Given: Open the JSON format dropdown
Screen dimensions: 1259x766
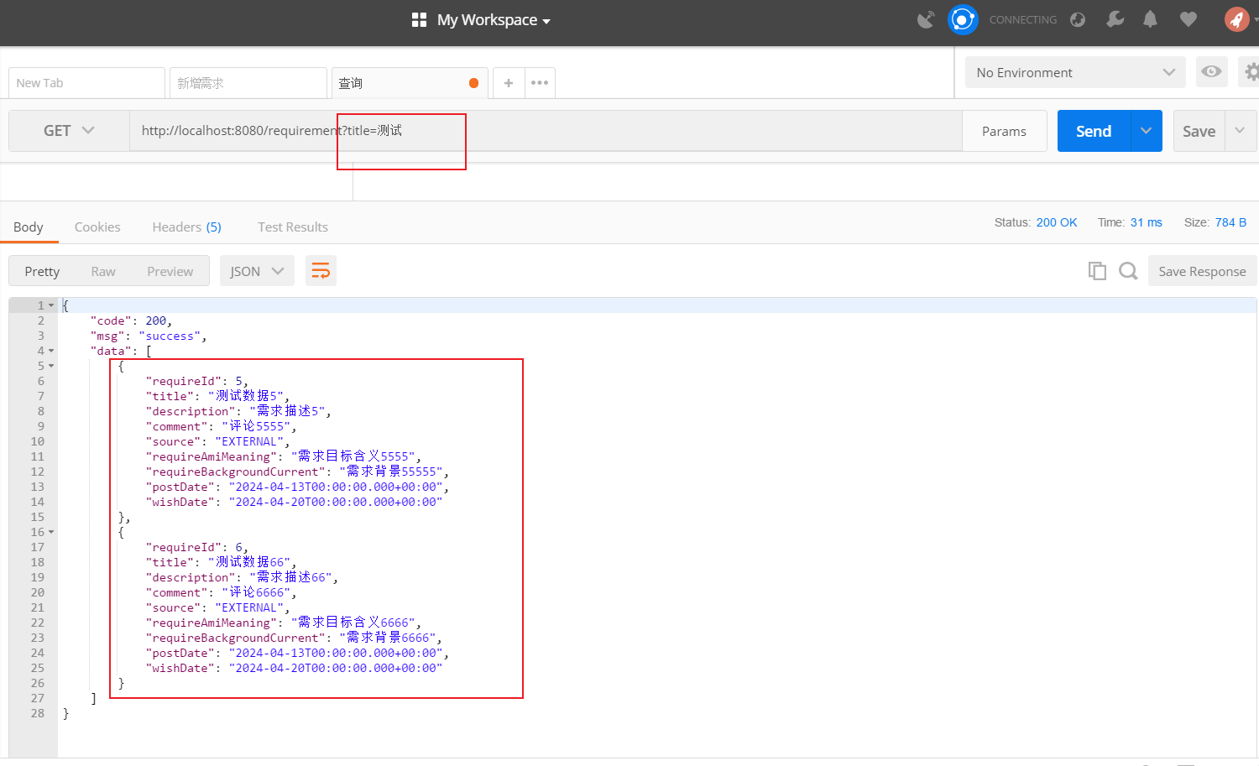Looking at the screenshot, I should [257, 271].
